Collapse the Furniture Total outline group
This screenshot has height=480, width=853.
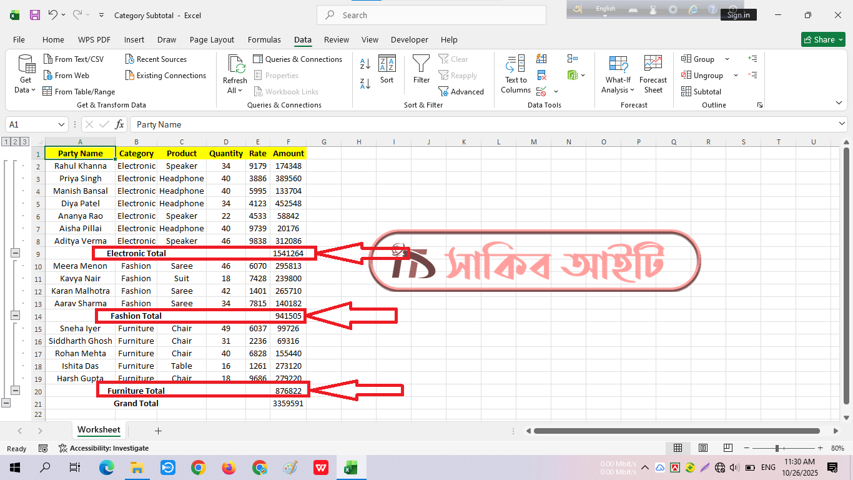[16, 391]
